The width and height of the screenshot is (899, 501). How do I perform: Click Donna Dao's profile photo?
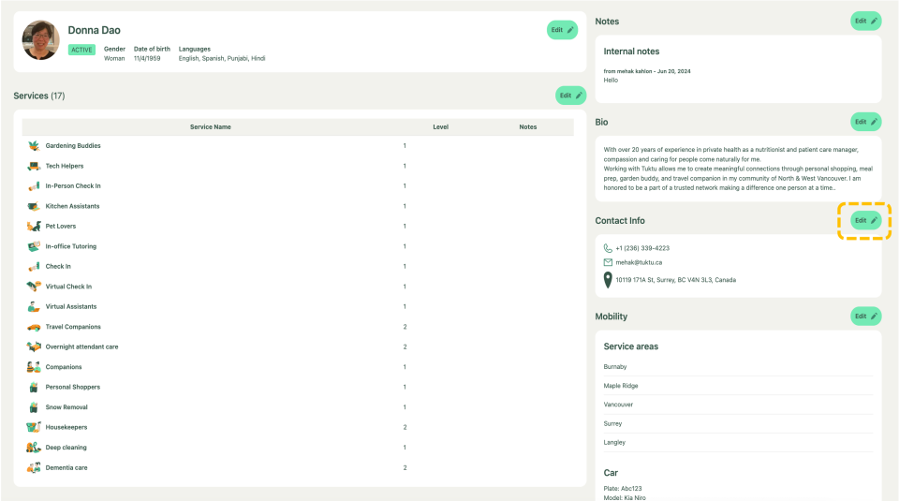(41, 40)
